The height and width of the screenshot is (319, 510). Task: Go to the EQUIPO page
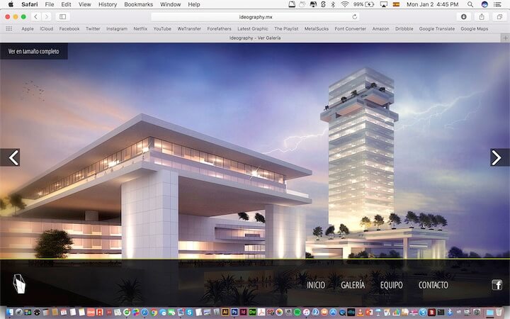[x=391, y=285]
